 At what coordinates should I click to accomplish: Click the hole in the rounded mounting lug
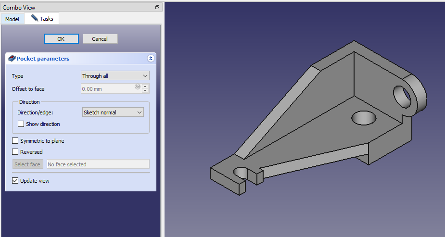[403, 93]
